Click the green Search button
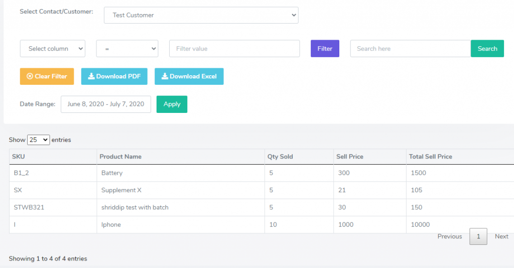This screenshot has height=268, width=514. [487, 49]
